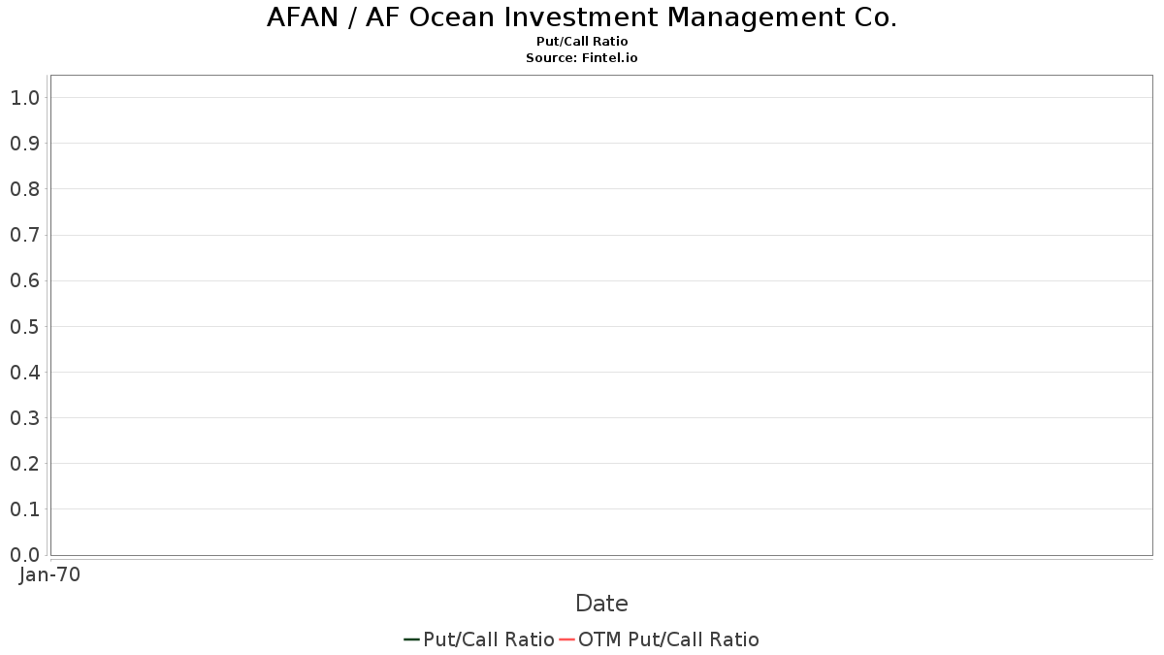Viewport: 1164px width, 655px height.
Task: Click the 0.1 y-axis label
Action: (x=24, y=509)
